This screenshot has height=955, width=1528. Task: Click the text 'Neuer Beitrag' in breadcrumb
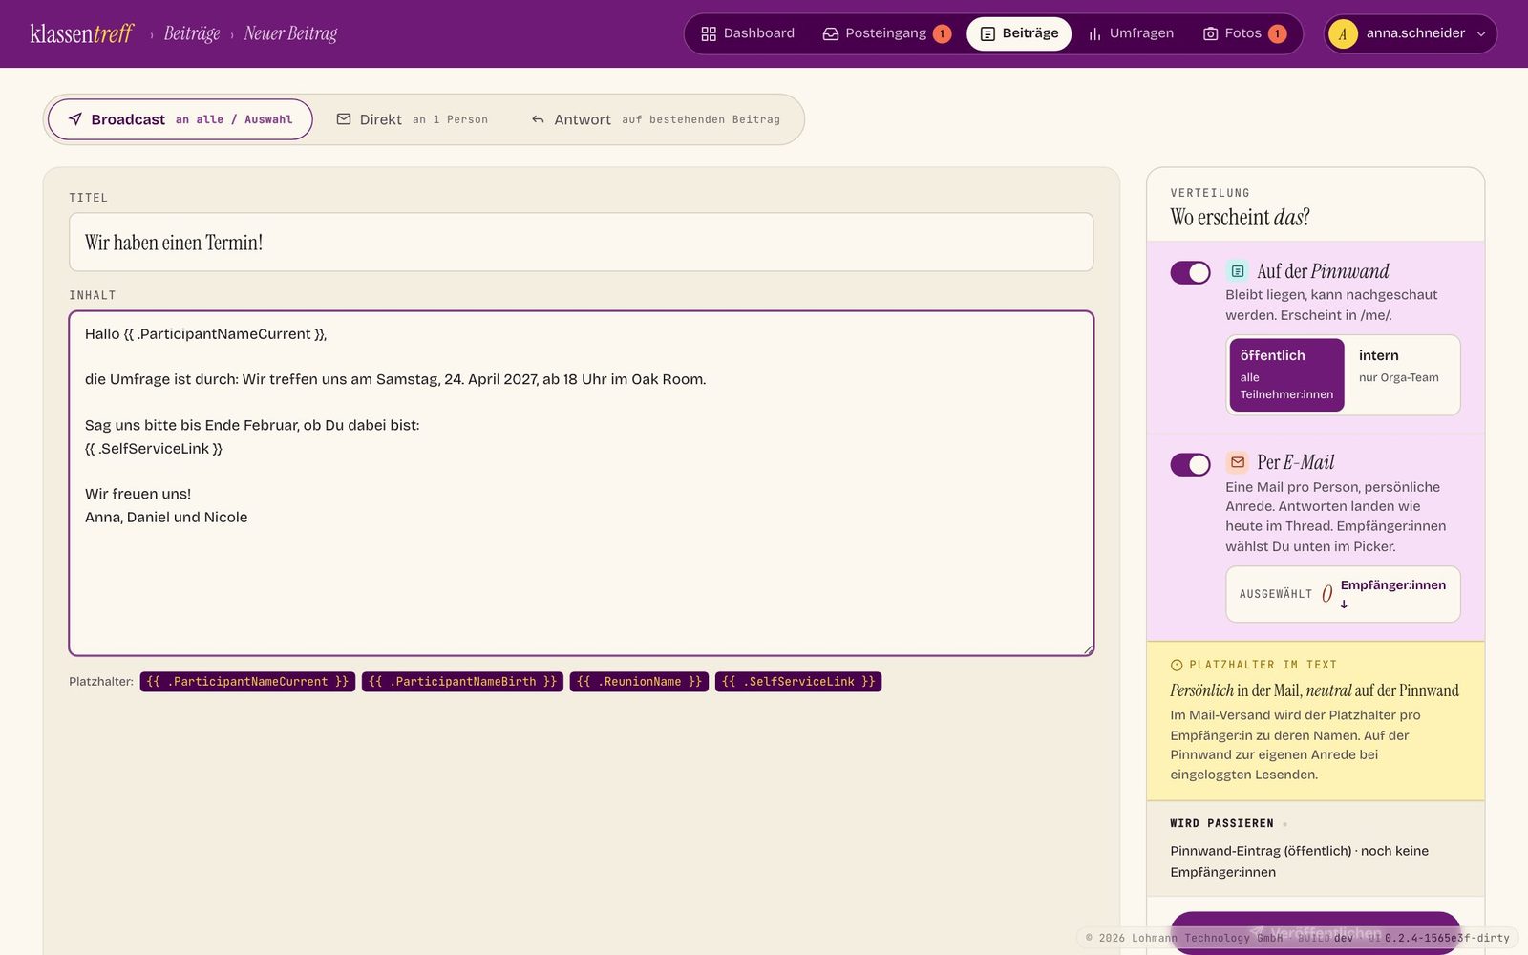point(290,33)
